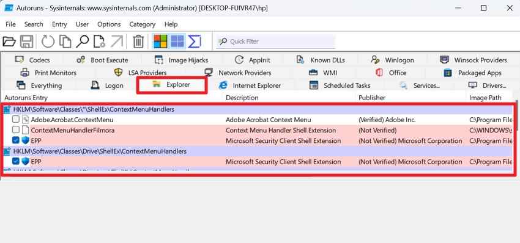520x243 pixels.
Task: Click the Save floppy disk icon
Action: (x=26, y=42)
